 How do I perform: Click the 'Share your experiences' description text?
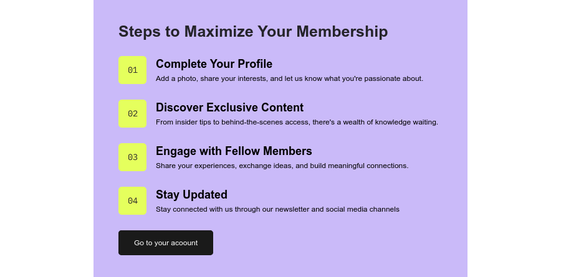282,166
